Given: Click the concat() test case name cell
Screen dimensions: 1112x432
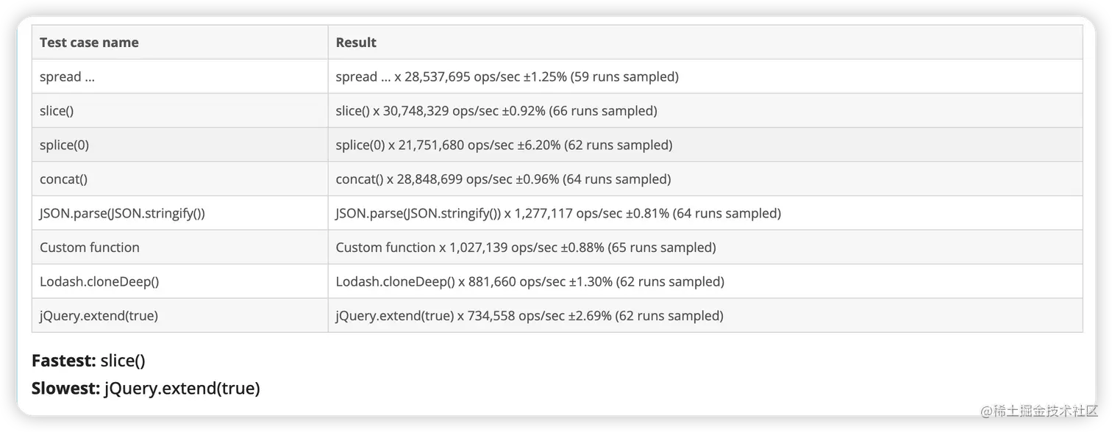Looking at the screenshot, I should click(x=63, y=179).
